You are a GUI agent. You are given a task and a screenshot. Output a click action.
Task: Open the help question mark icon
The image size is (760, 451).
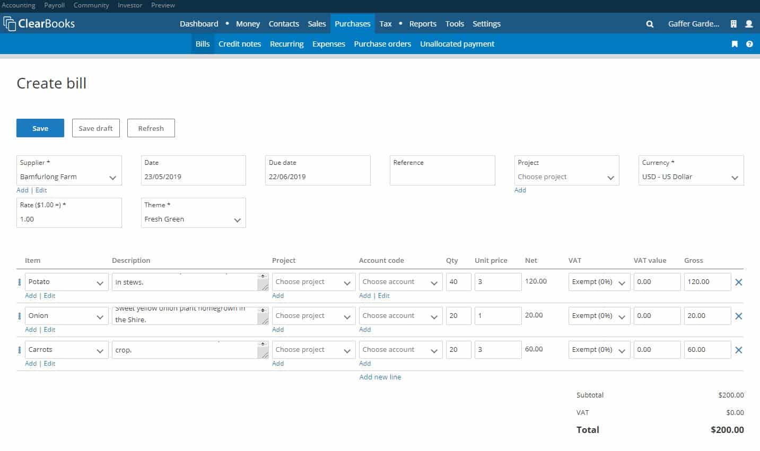(749, 44)
